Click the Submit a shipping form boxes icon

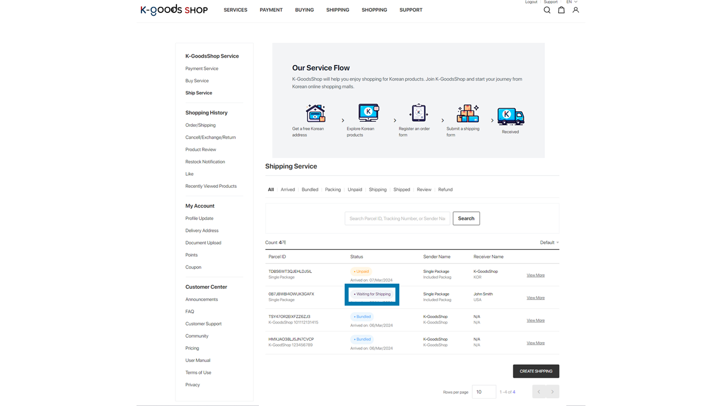pyautogui.click(x=468, y=113)
